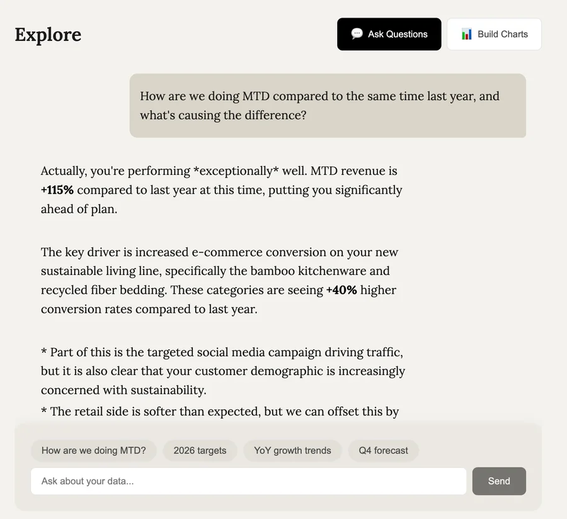Image resolution: width=567 pixels, height=519 pixels.
Task: Click the speech bubble icon on Ask Questions
Action: tap(357, 34)
